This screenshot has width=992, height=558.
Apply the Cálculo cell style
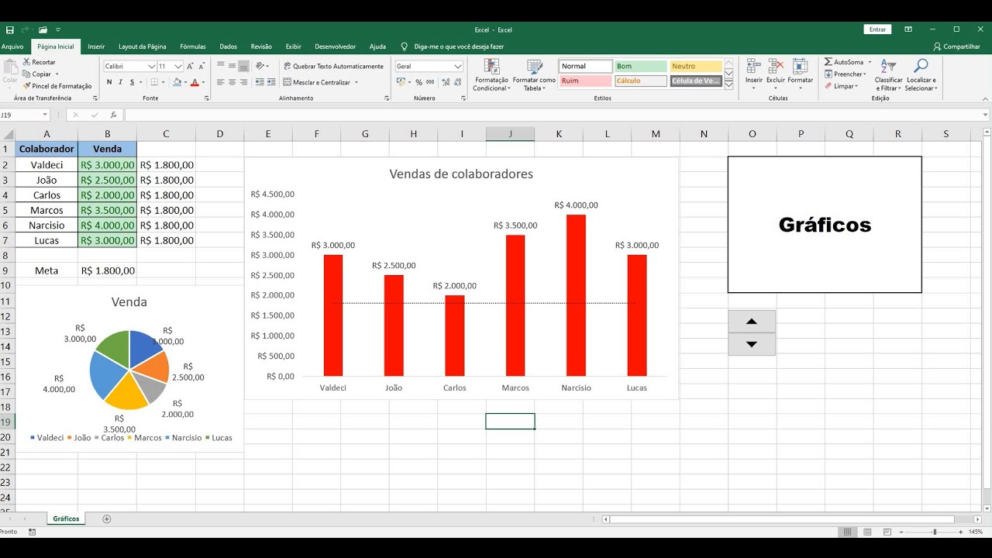coord(640,81)
